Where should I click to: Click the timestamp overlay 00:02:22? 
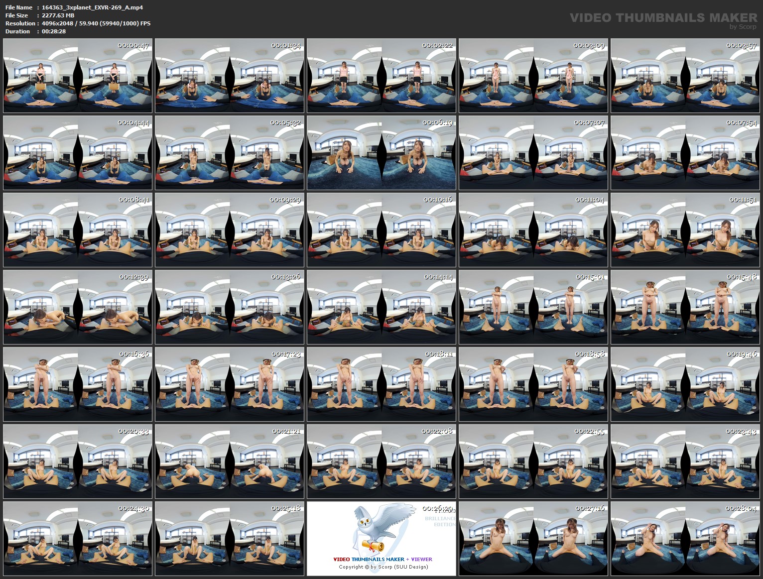pyautogui.click(x=437, y=46)
